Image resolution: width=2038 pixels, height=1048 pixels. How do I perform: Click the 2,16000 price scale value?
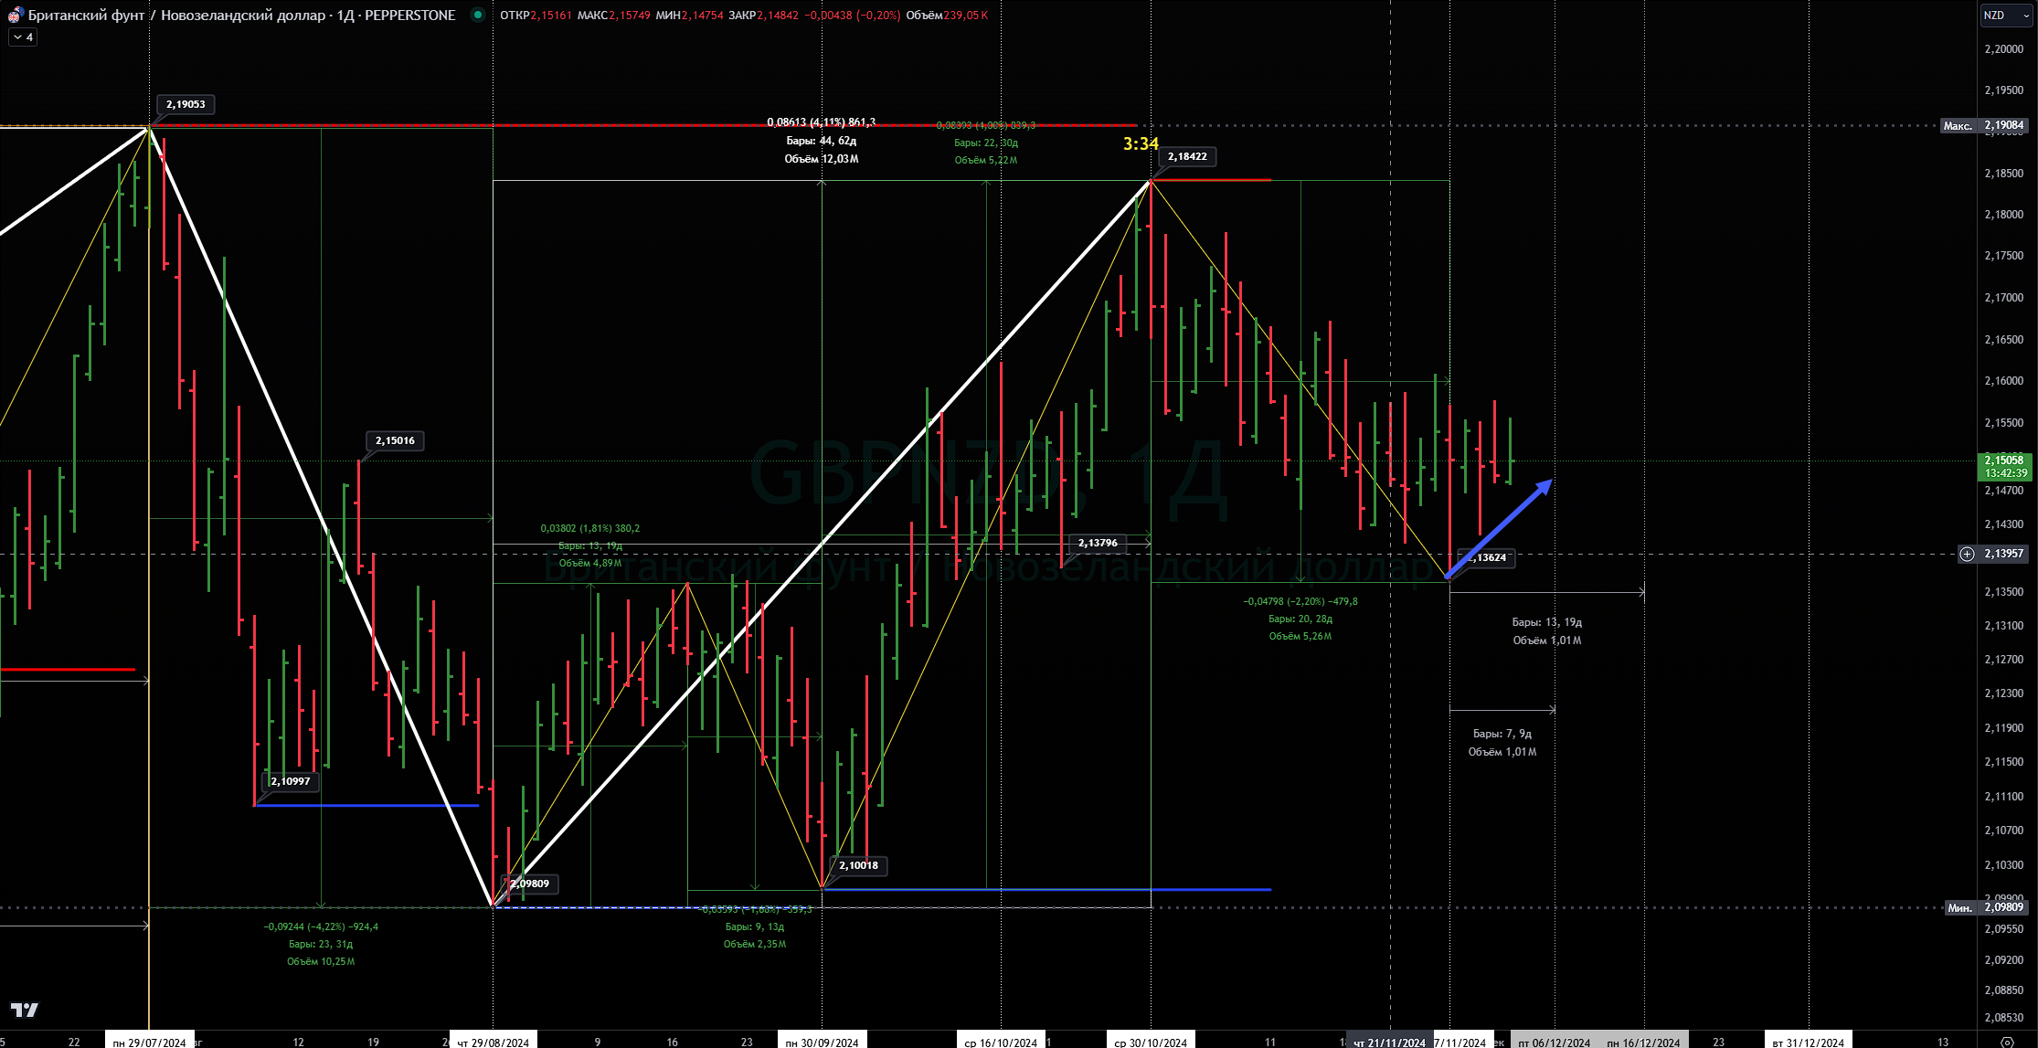2004,381
